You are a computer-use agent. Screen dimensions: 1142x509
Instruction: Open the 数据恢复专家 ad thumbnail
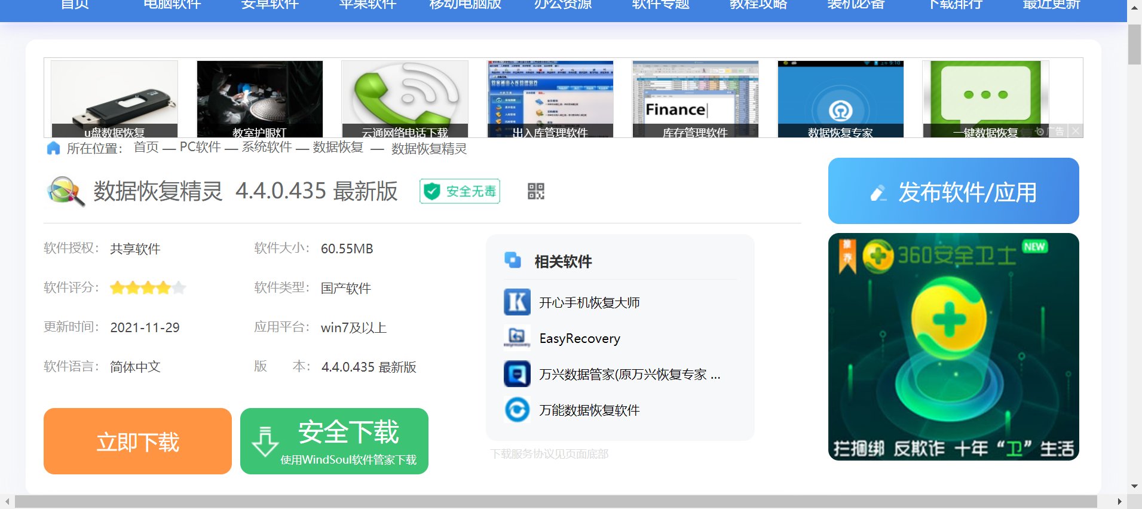click(x=841, y=99)
